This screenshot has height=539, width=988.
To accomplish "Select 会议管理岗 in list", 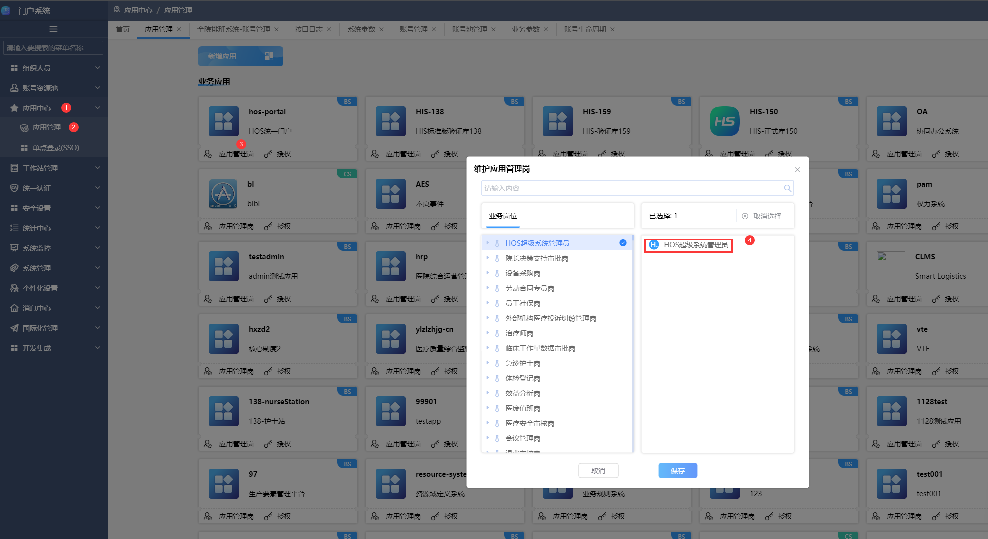I will click(523, 438).
